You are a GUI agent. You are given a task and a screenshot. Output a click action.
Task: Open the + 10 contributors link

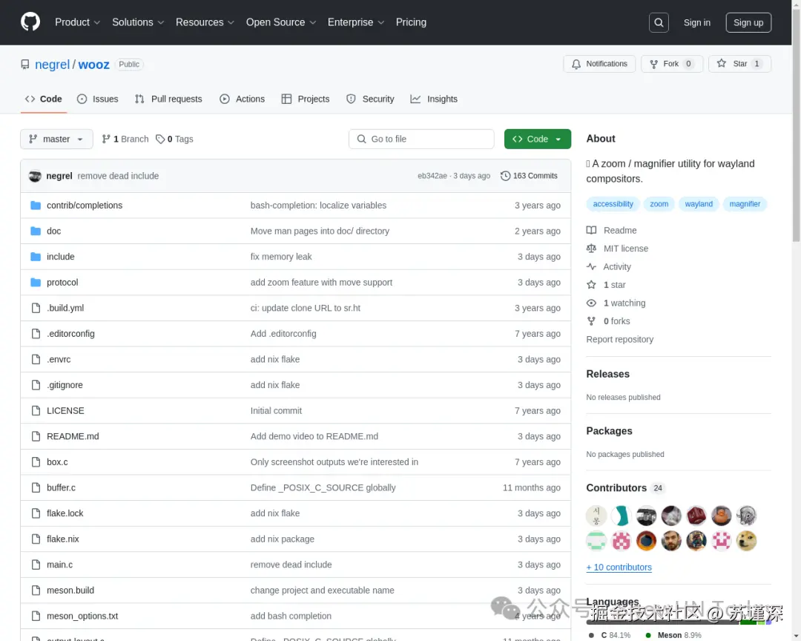pos(619,568)
